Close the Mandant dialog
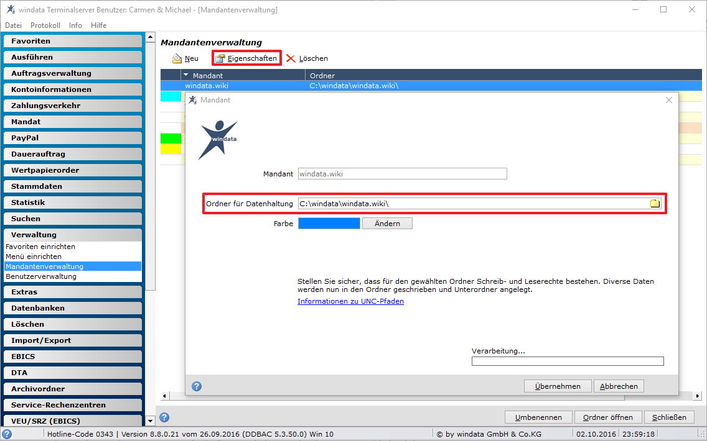The height and width of the screenshot is (441, 707). pyautogui.click(x=668, y=100)
